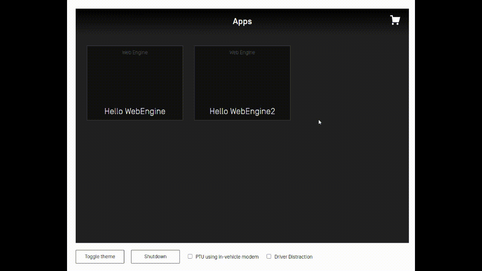
Task: Click the Apps header title
Action: (242, 21)
